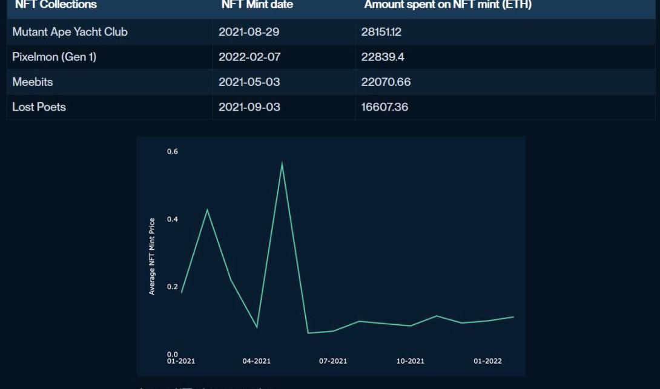Click the mint date 2021-05-03
The width and height of the screenshot is (660, 389).
tap(249, 82)
